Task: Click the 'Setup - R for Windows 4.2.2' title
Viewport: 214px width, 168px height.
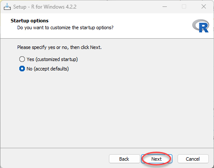Action: coord(45,7)
